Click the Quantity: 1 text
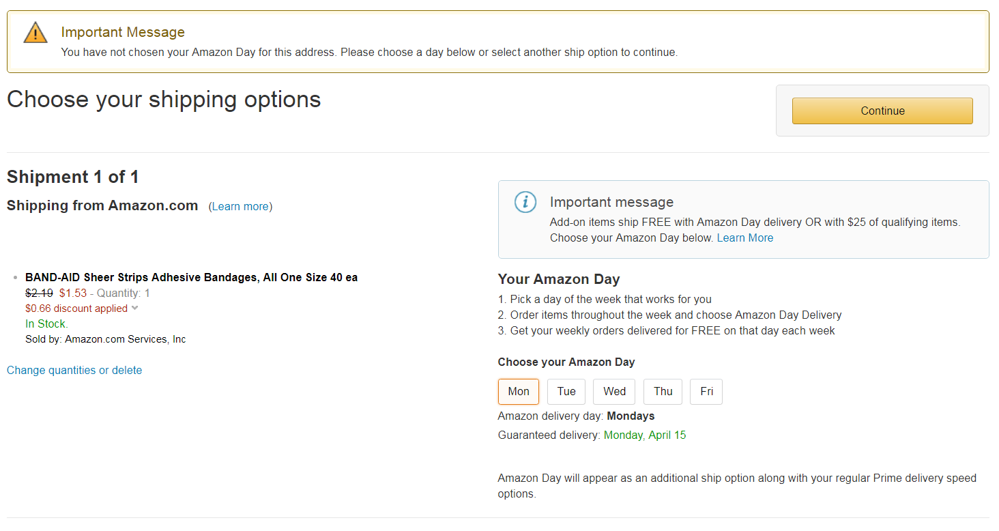 pos(124,293)
